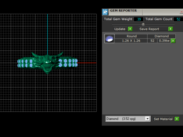Select the Round shape cell
Viewport: 183px width, 137px height.
(x=131, y=36)
